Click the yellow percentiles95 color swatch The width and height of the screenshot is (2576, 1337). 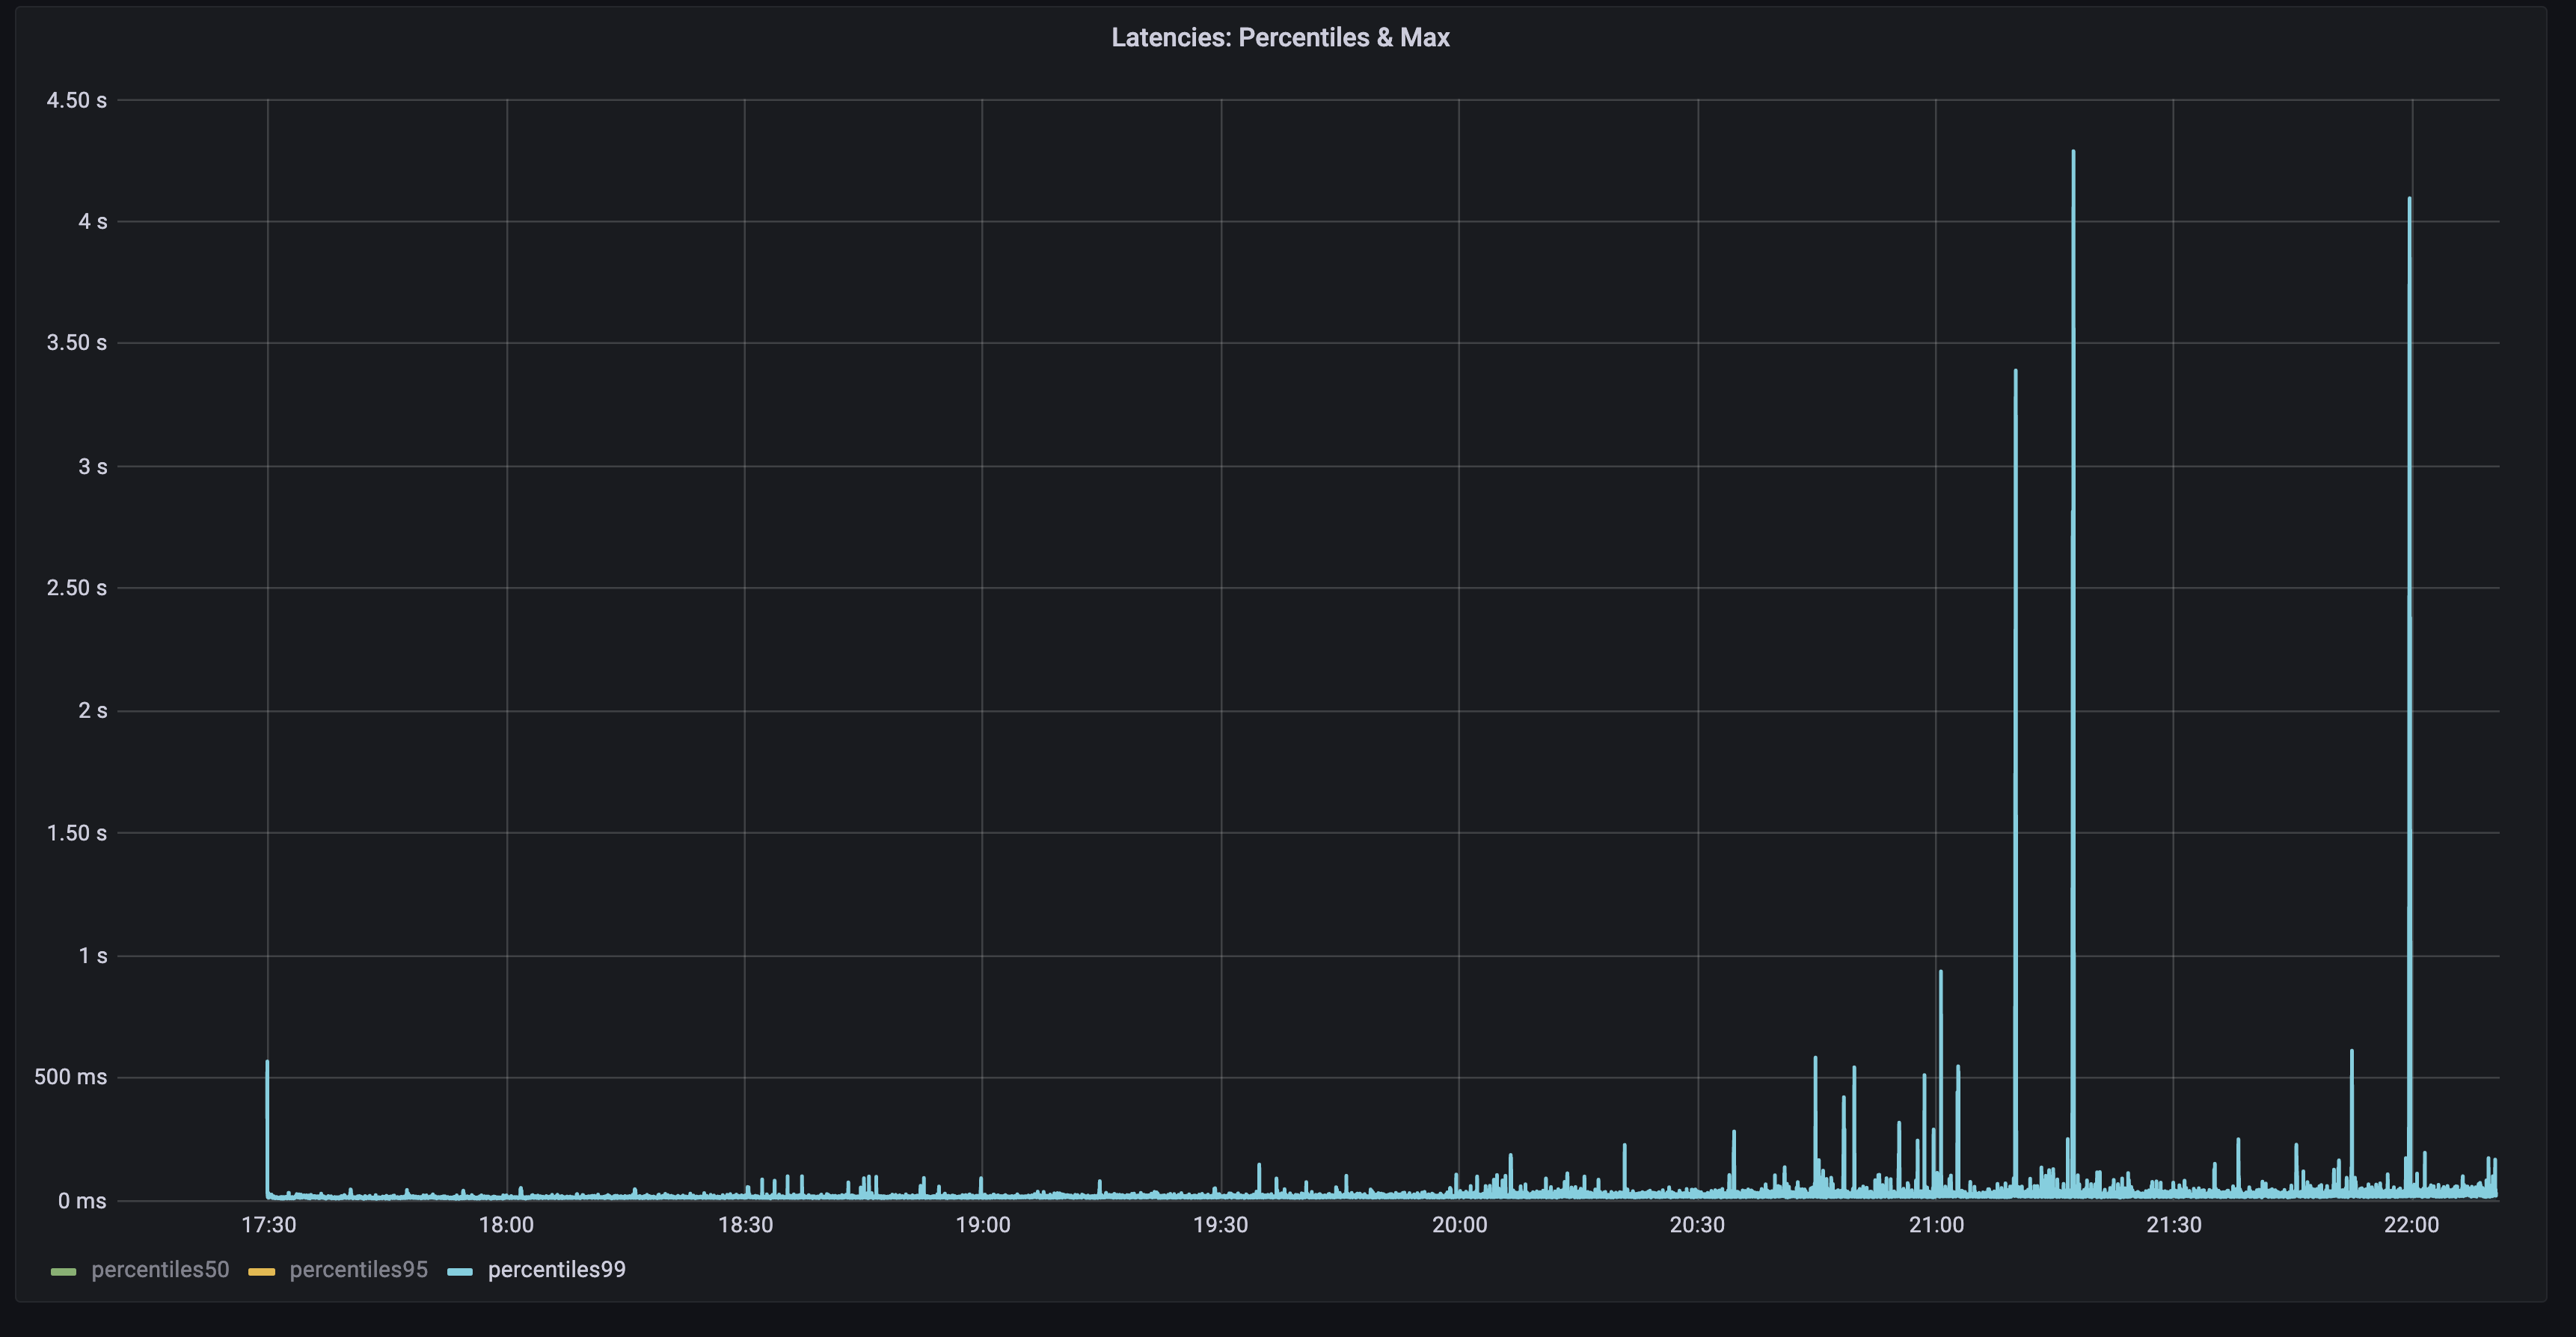coord(261,1272)
